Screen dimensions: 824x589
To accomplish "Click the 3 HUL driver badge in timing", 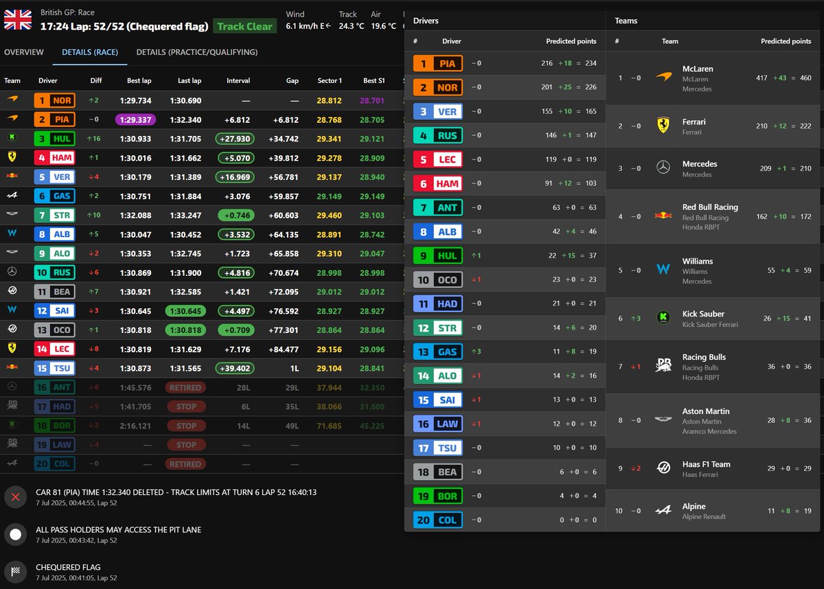I will coord(54,139).
